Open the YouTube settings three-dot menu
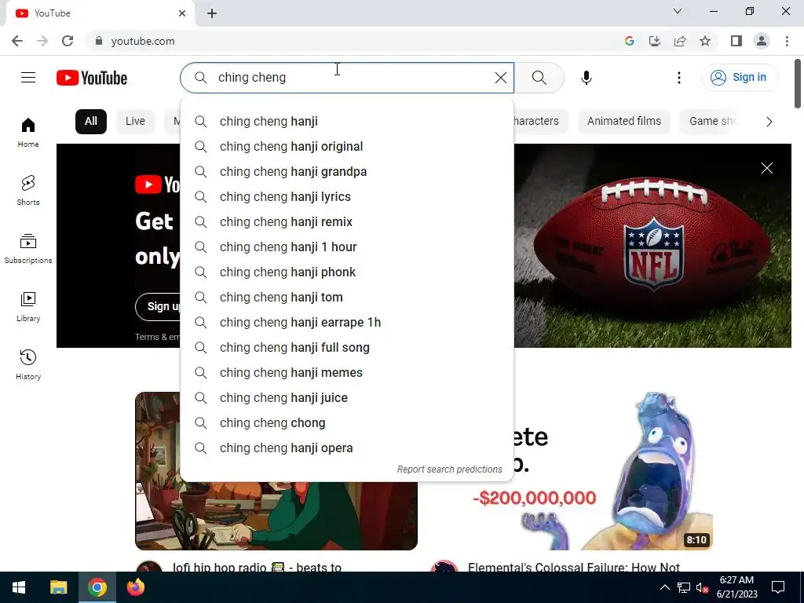The width and height of the screenshot is (804, 603). coord(679,78)
